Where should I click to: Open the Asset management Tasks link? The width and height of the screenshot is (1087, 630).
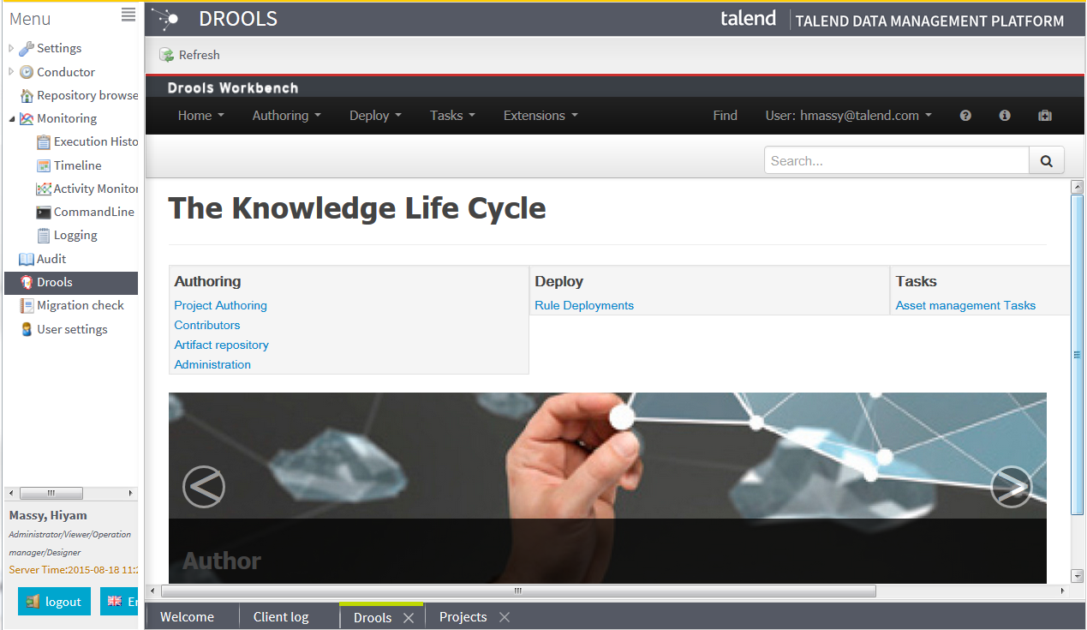(x=965, y=305)
